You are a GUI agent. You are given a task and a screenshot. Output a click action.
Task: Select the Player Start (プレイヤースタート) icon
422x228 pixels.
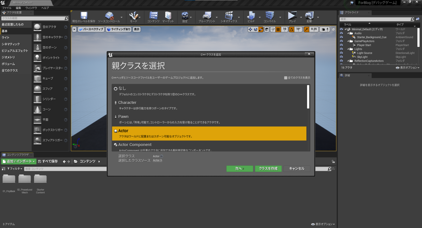click(38, 68)
